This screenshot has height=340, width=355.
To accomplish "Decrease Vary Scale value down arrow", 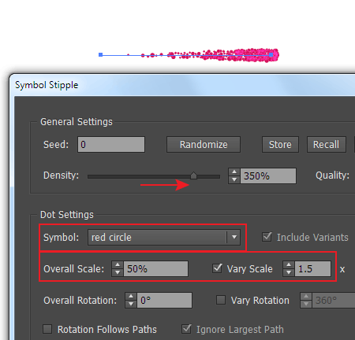I will point(289,272).
